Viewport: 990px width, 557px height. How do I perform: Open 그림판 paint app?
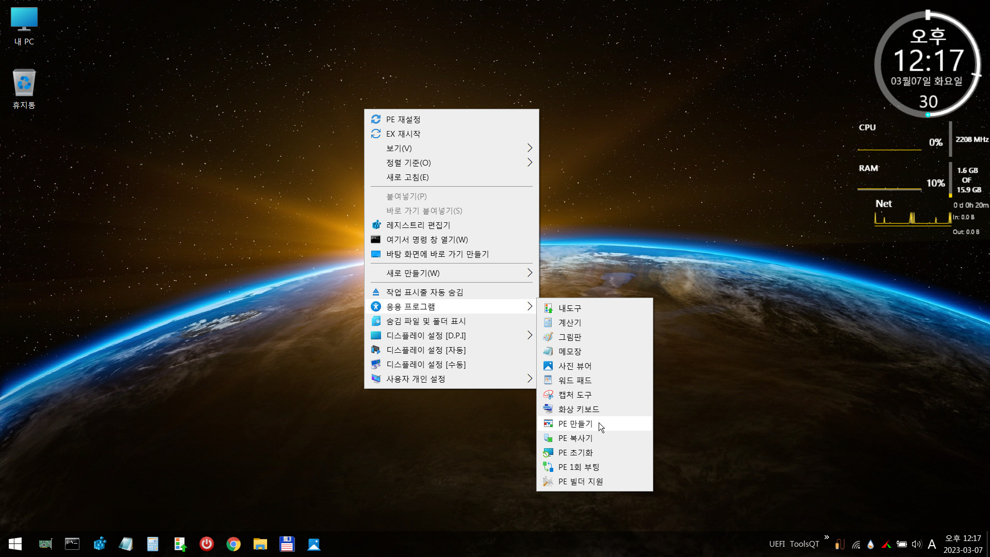coord(595,337)
